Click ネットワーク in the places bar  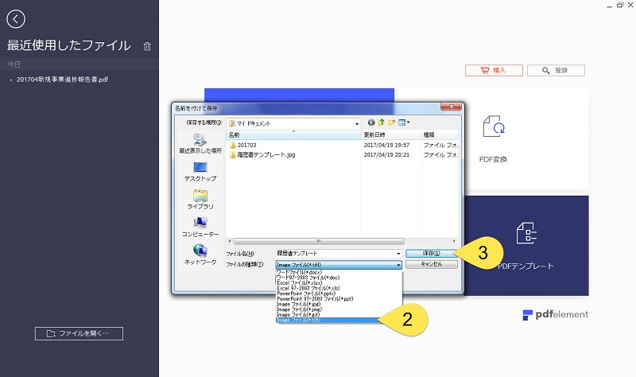[x=200, y=255]
